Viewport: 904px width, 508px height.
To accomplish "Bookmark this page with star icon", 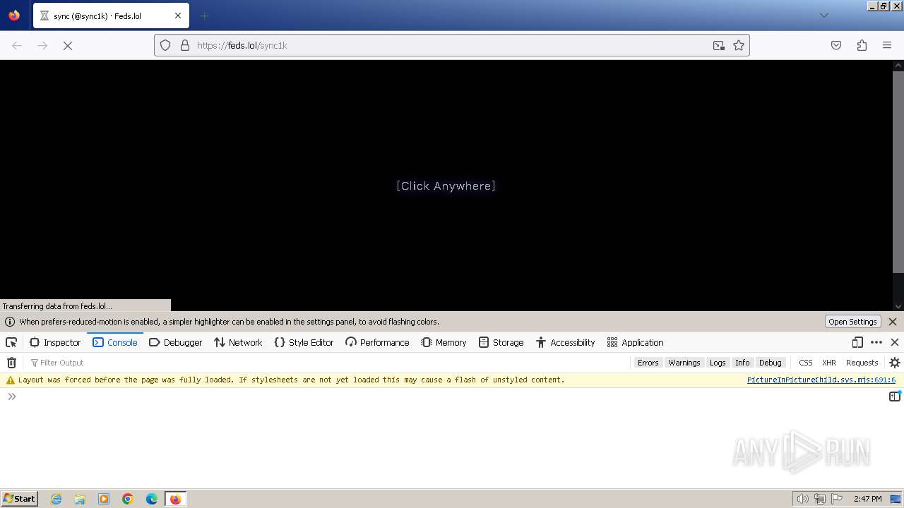I will (x=739, y=45).
